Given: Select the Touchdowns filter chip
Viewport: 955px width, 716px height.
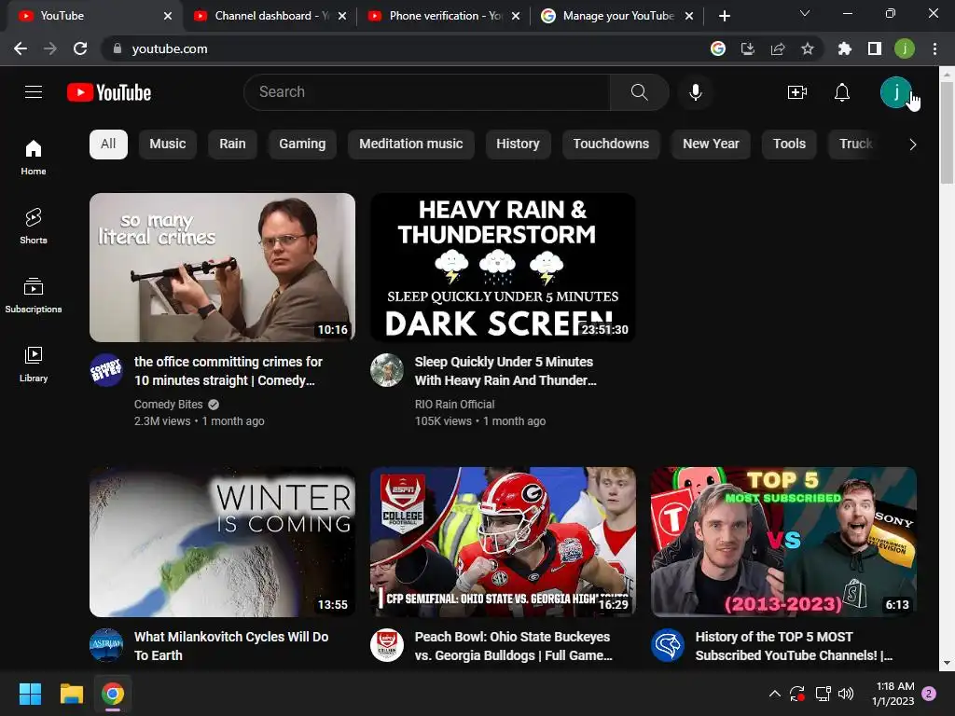Looking at the screenshot, I should 611,145.
